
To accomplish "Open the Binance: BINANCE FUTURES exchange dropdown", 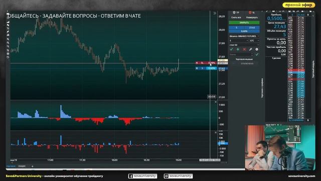I will click(x=244, y=36).
